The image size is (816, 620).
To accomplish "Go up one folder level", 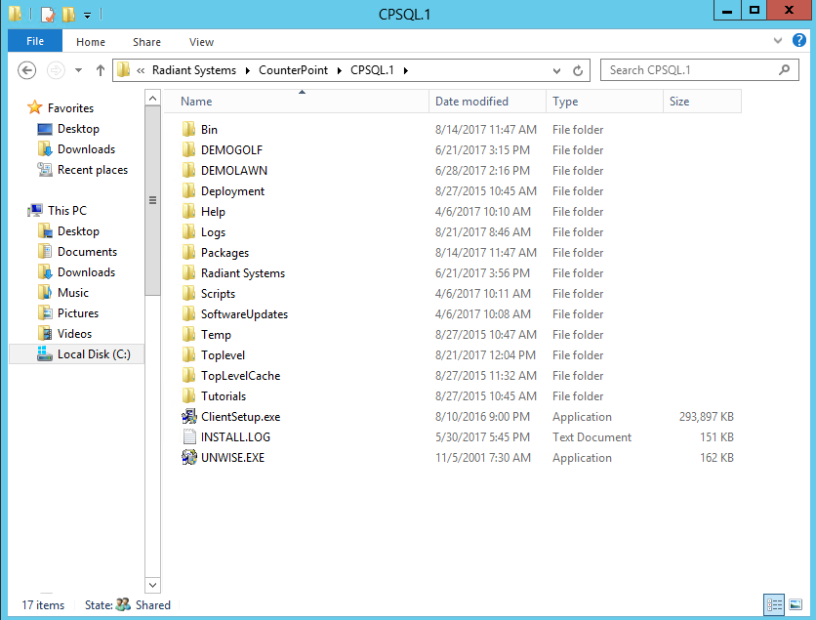I will (x=101, y=70).
